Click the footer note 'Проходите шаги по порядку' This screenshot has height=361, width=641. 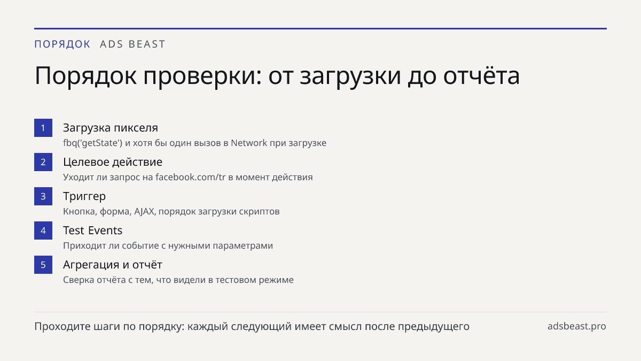pyautogui.click(x=252, y=326)
